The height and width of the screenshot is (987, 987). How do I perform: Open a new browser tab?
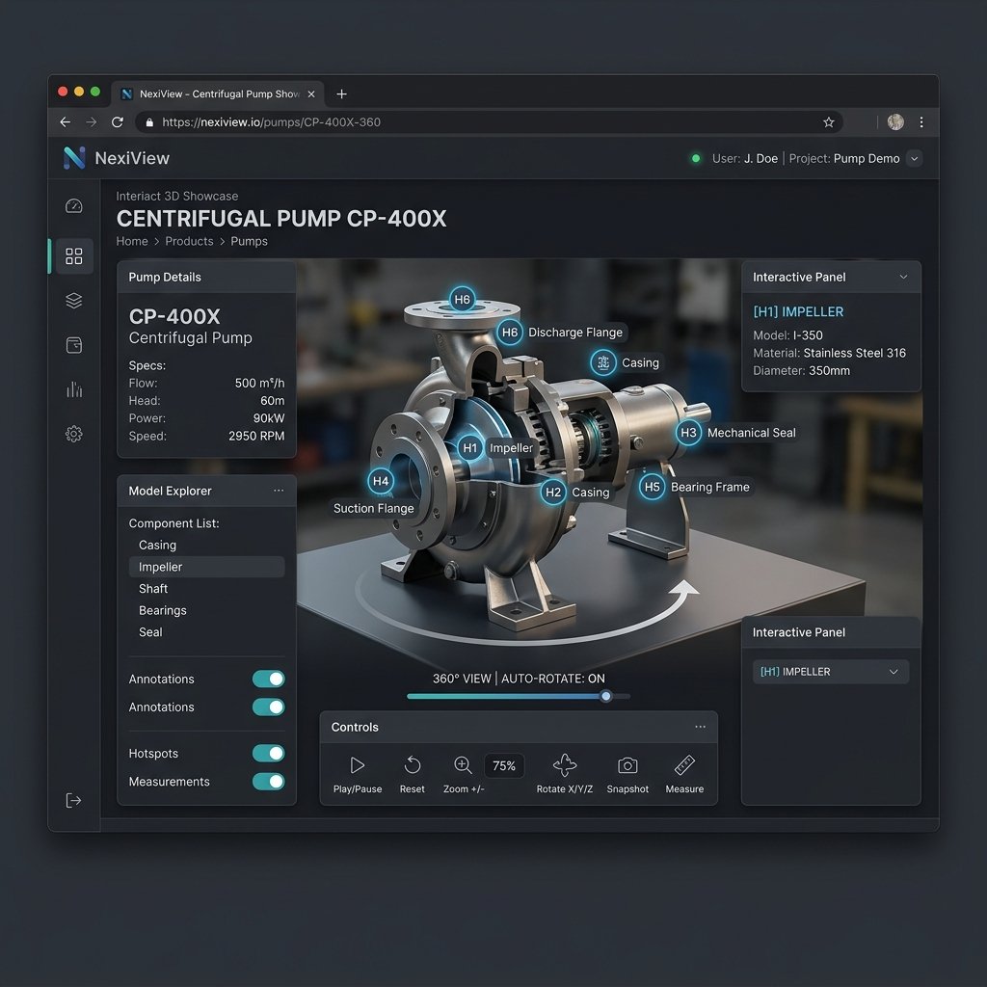[342, 93]
